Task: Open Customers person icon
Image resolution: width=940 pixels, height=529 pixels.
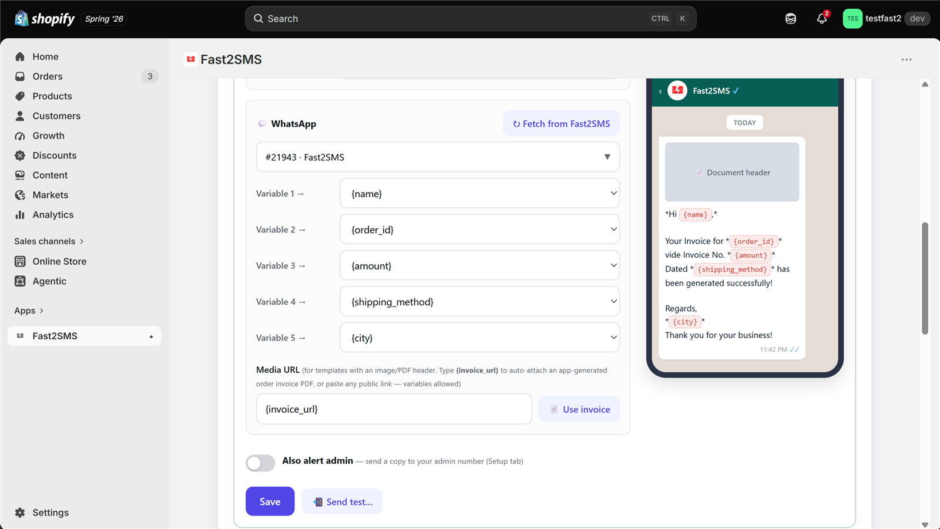Action: [20, 116]
